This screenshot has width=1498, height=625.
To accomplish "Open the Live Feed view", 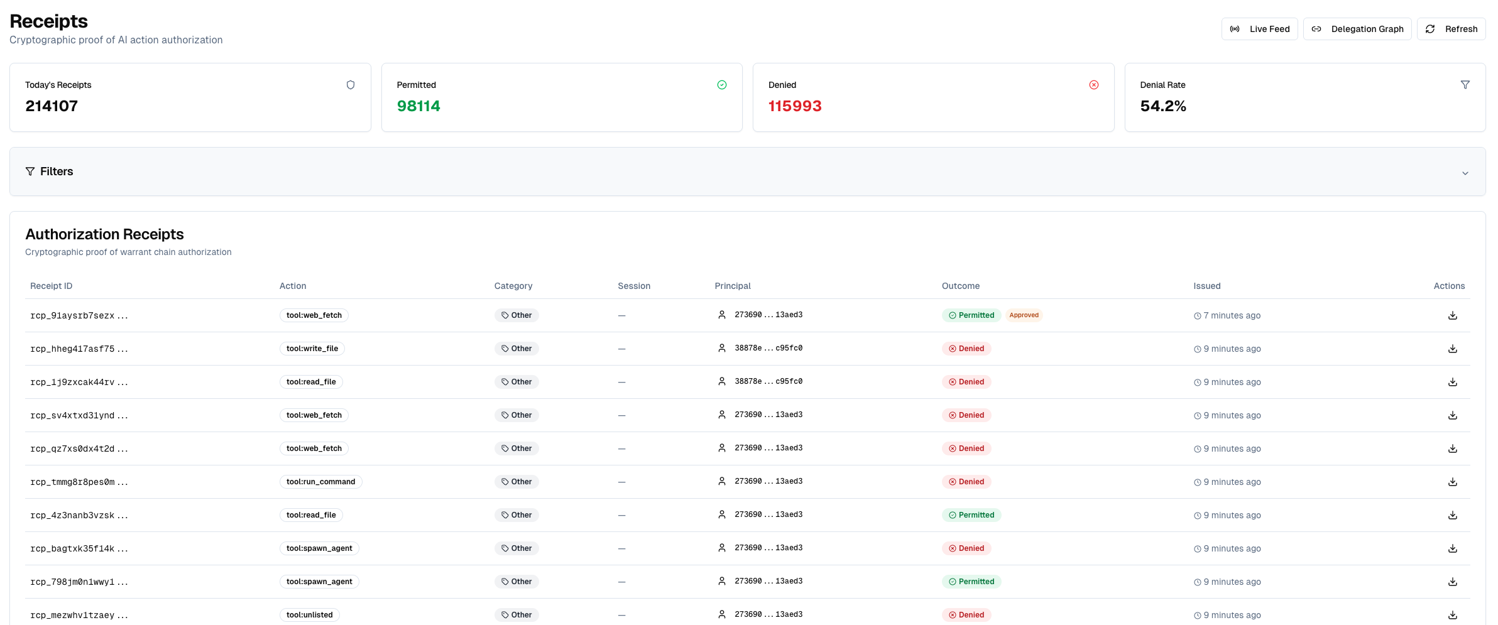I will coord(1259,29).
